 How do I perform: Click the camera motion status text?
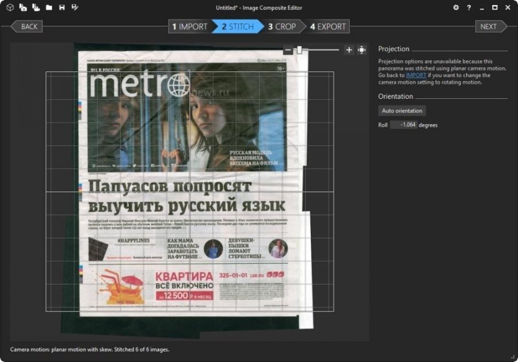click(90, 349)
